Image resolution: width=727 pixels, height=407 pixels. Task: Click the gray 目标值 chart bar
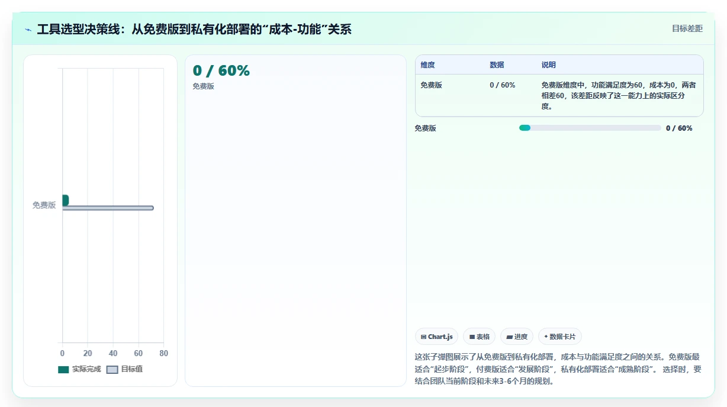(x=108, y=208)
